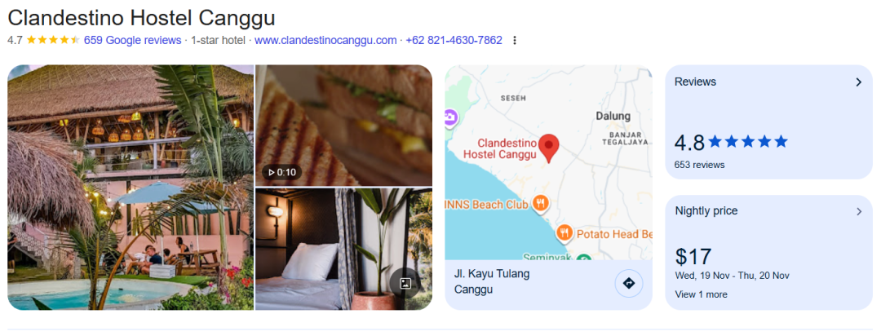Visit www.clandestinocanggu.com website link
Viewport: 881px width, 336px height.
tap(325, 41)
